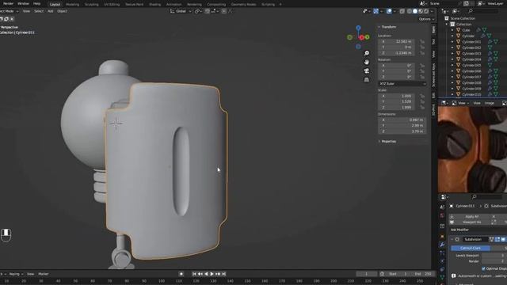Switch to the Layout workspace tab
This screenshot has width=507, height=285.
tap(55, 5)
